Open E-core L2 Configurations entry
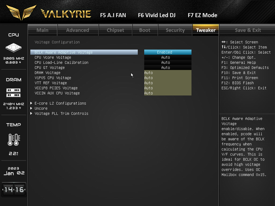The width and height of the screenshot is (275, 206). coord(60,104)
